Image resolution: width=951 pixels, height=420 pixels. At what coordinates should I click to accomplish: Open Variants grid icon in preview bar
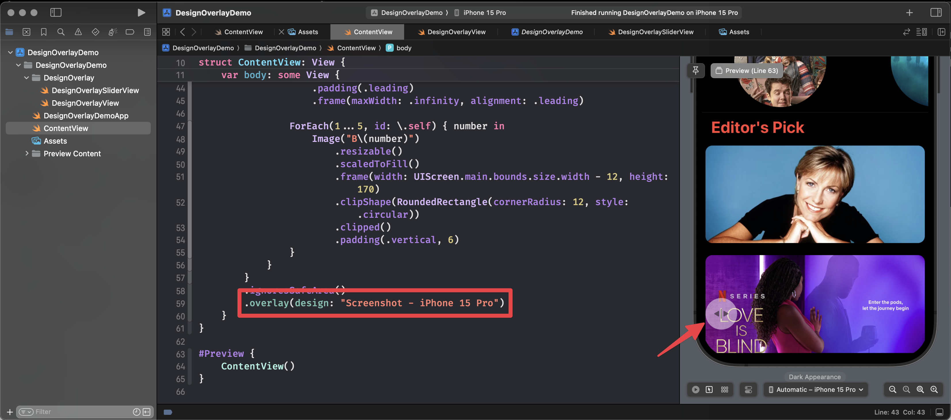coord(724,390)
